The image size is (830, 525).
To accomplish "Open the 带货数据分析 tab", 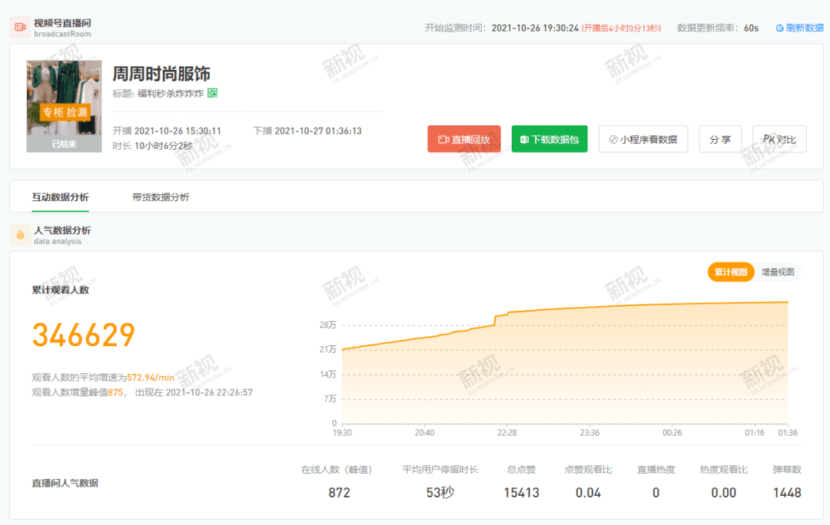I will (161, 197).
